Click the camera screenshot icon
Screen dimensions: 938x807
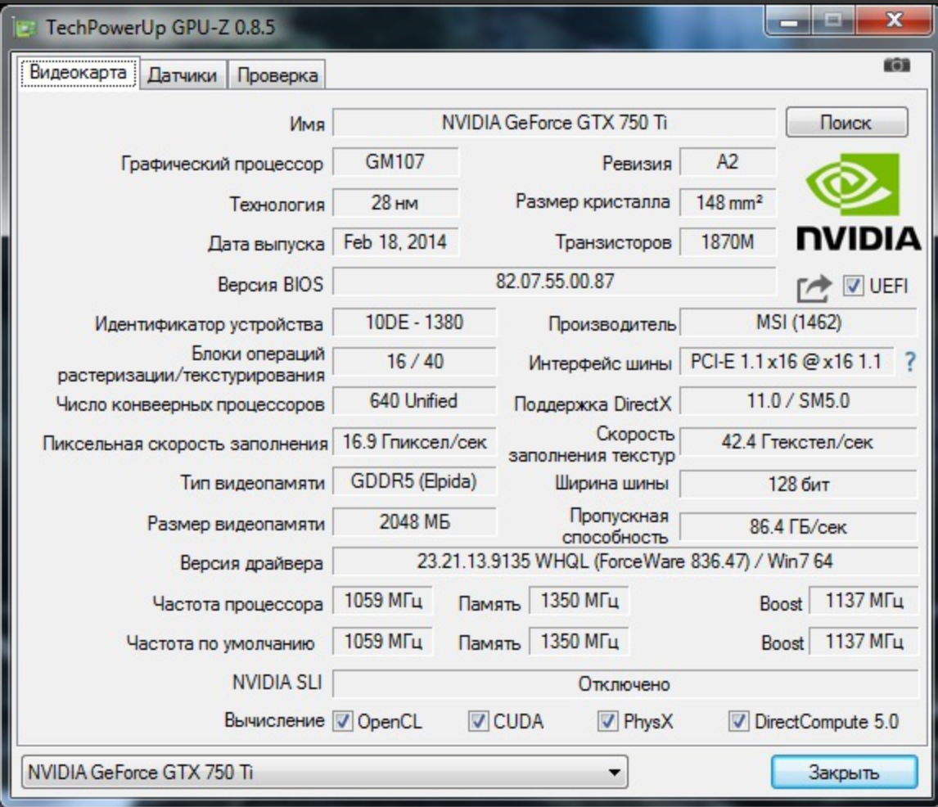coord(896,65)
